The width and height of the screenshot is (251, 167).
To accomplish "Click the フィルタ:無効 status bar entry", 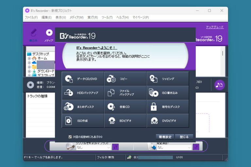I will tap(106, 158).
